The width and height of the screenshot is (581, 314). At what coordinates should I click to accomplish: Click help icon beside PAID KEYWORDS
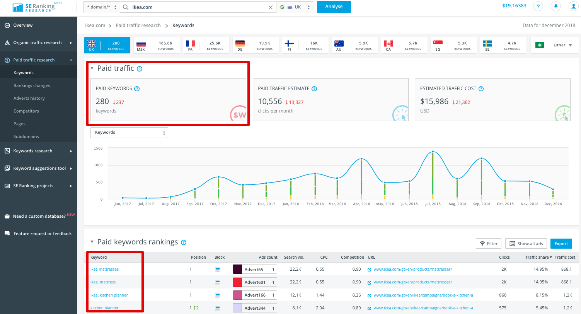136,89
